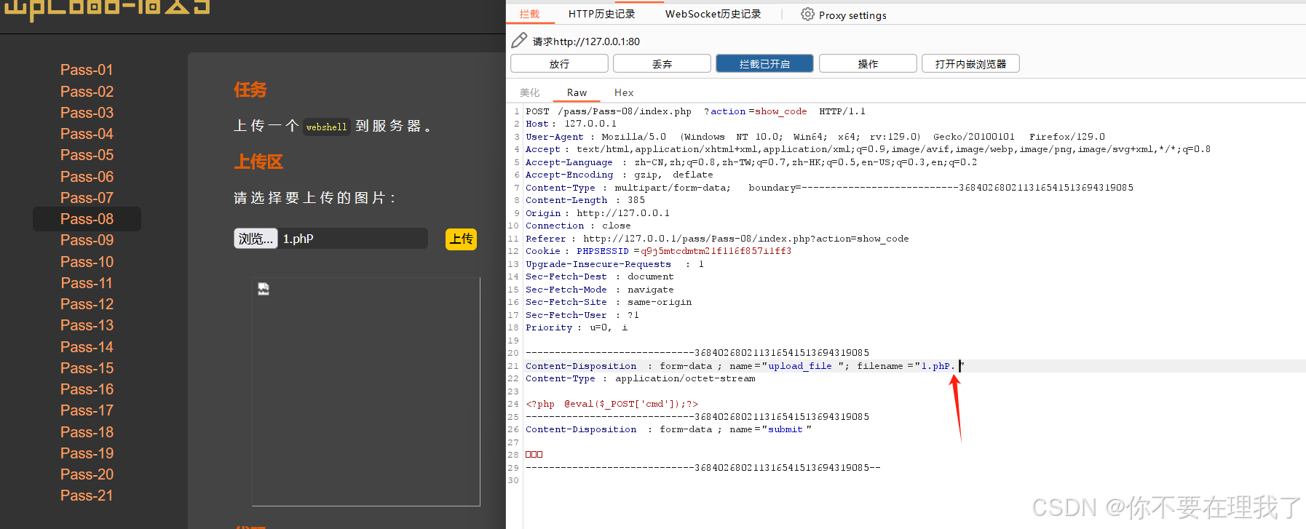This screenshot has width=1306, height=529.
Task: Select the Hex view tab
Action: click(x=624, y=92)
